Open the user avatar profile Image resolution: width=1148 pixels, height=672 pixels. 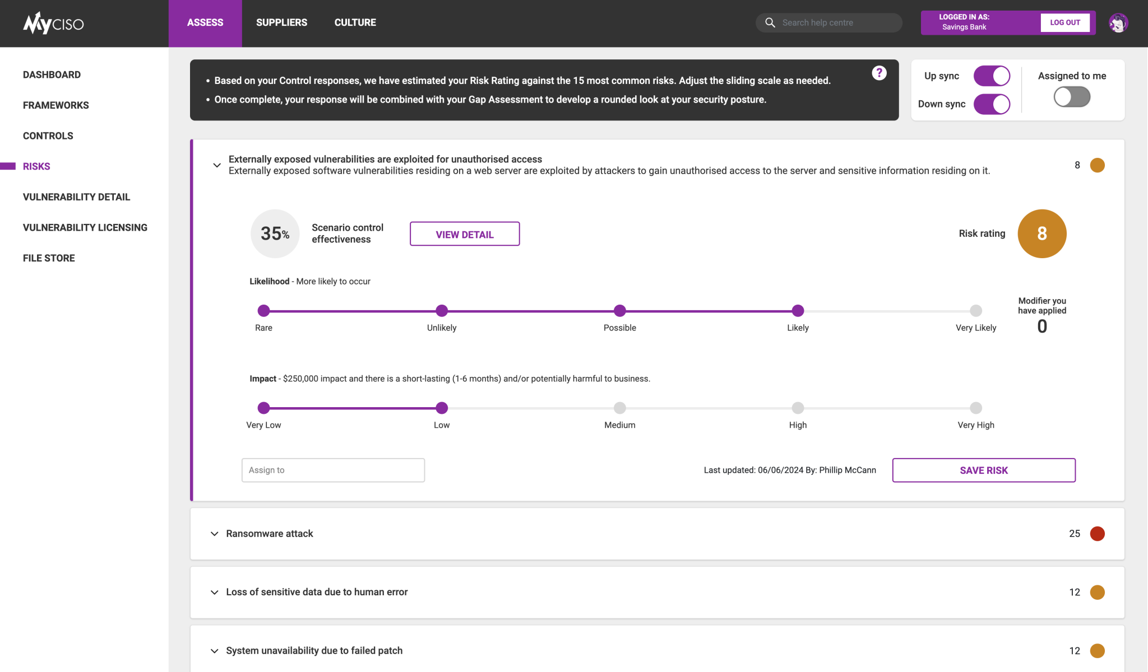pyautogui.click(x=1118, y=23)
